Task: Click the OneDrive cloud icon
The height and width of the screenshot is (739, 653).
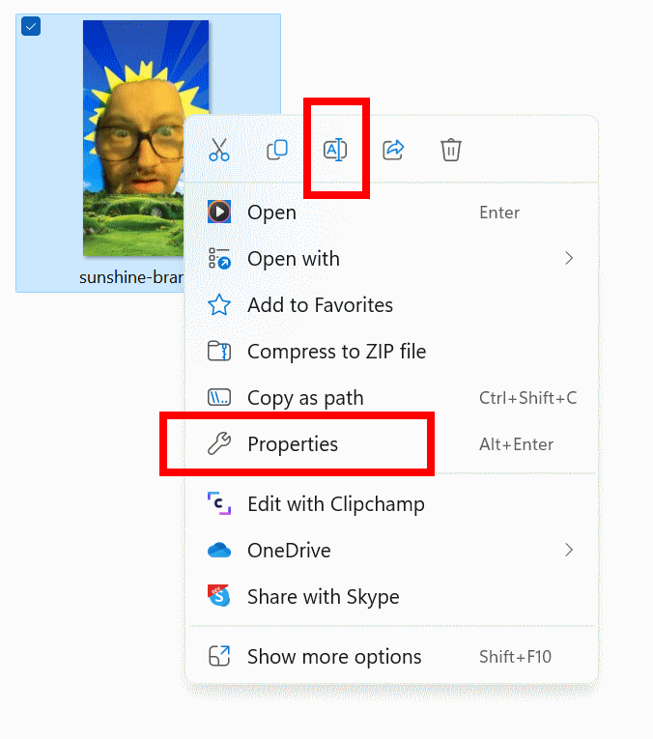Action: coord(219,550)
